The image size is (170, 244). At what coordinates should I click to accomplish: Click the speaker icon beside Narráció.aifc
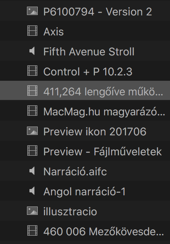click(32, 171)
